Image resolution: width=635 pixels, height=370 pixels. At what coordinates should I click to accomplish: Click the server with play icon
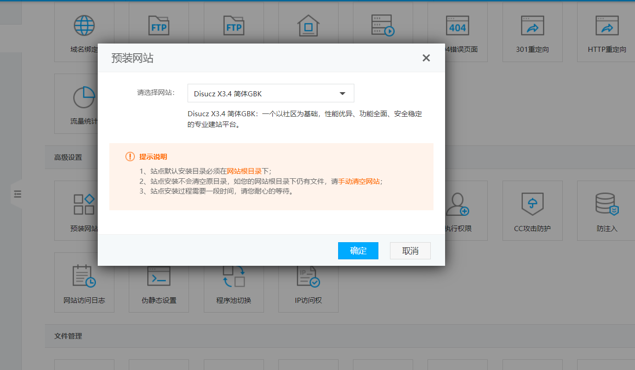(x=383, y=25)
